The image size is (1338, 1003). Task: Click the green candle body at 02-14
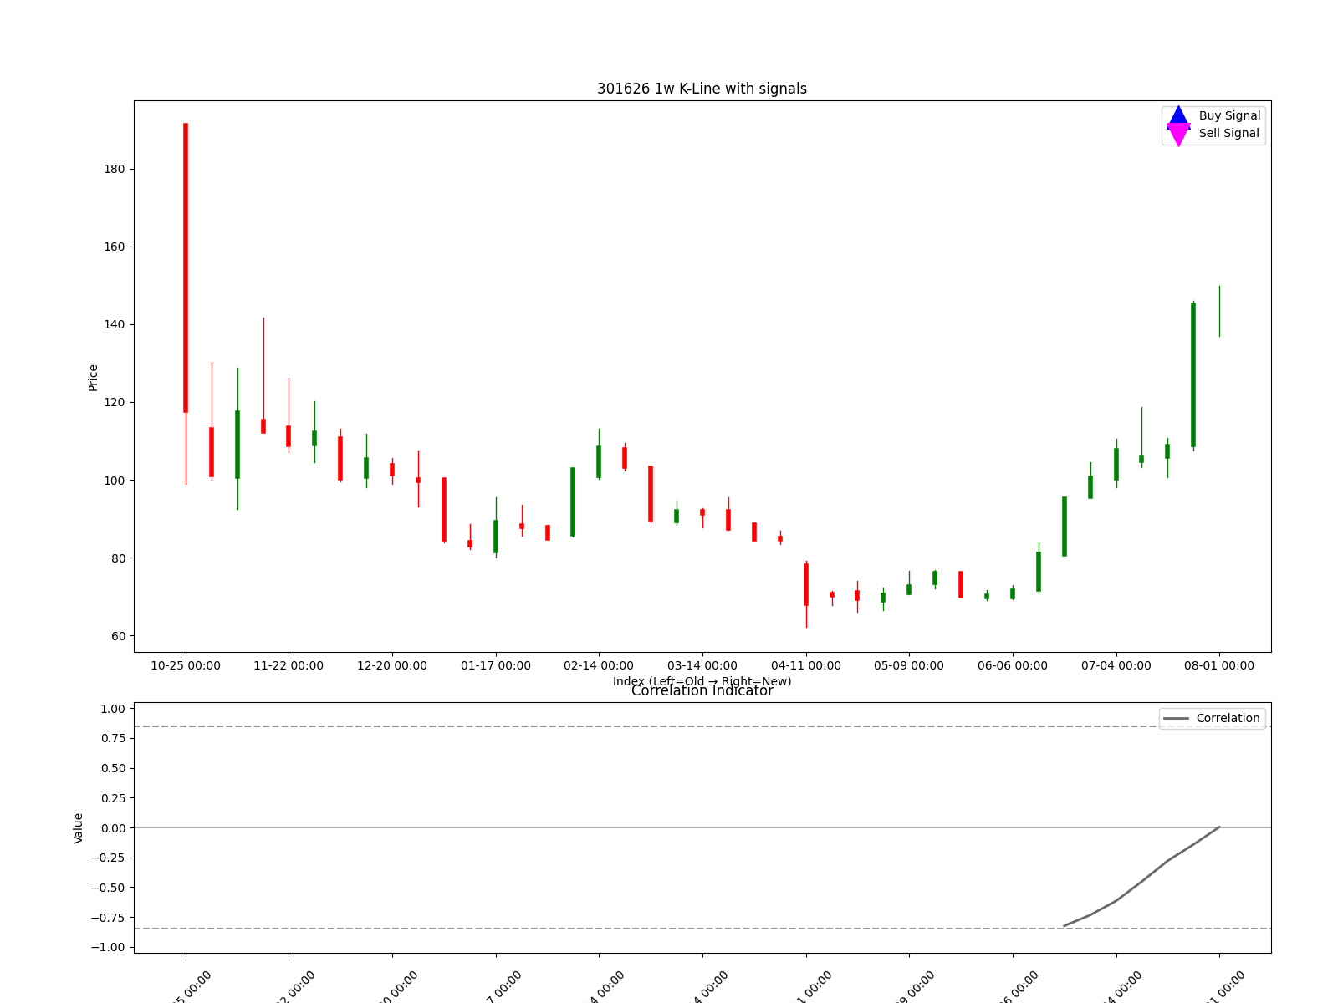tap(599, 461)
